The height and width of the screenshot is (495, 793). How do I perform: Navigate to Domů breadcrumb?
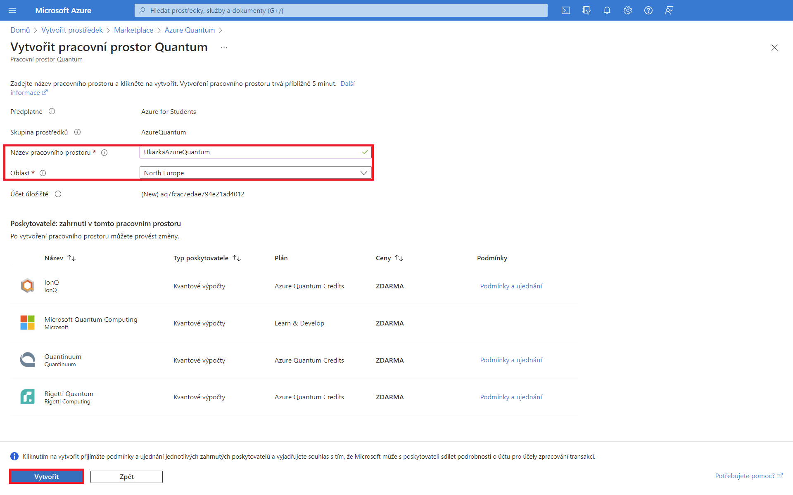[20, 30]
